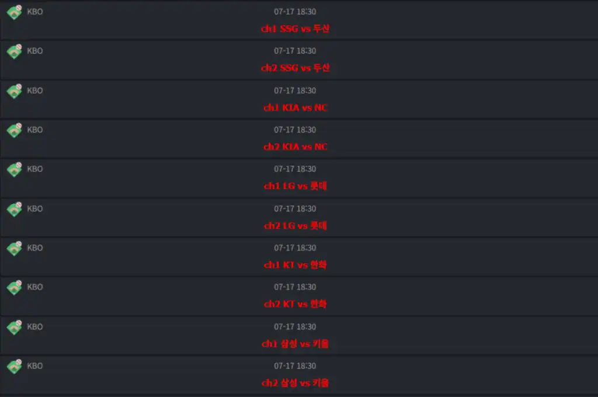598x397 pixels.
Task: Open the ch2 LG vs 롯데 link
Action: pyautogui.click(x=295, y=226)
